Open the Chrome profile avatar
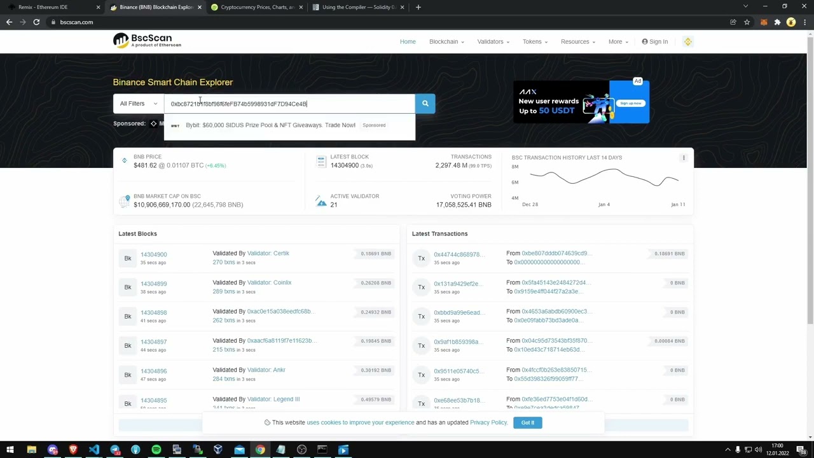814x458 pixels. click(x=791, y=22)
